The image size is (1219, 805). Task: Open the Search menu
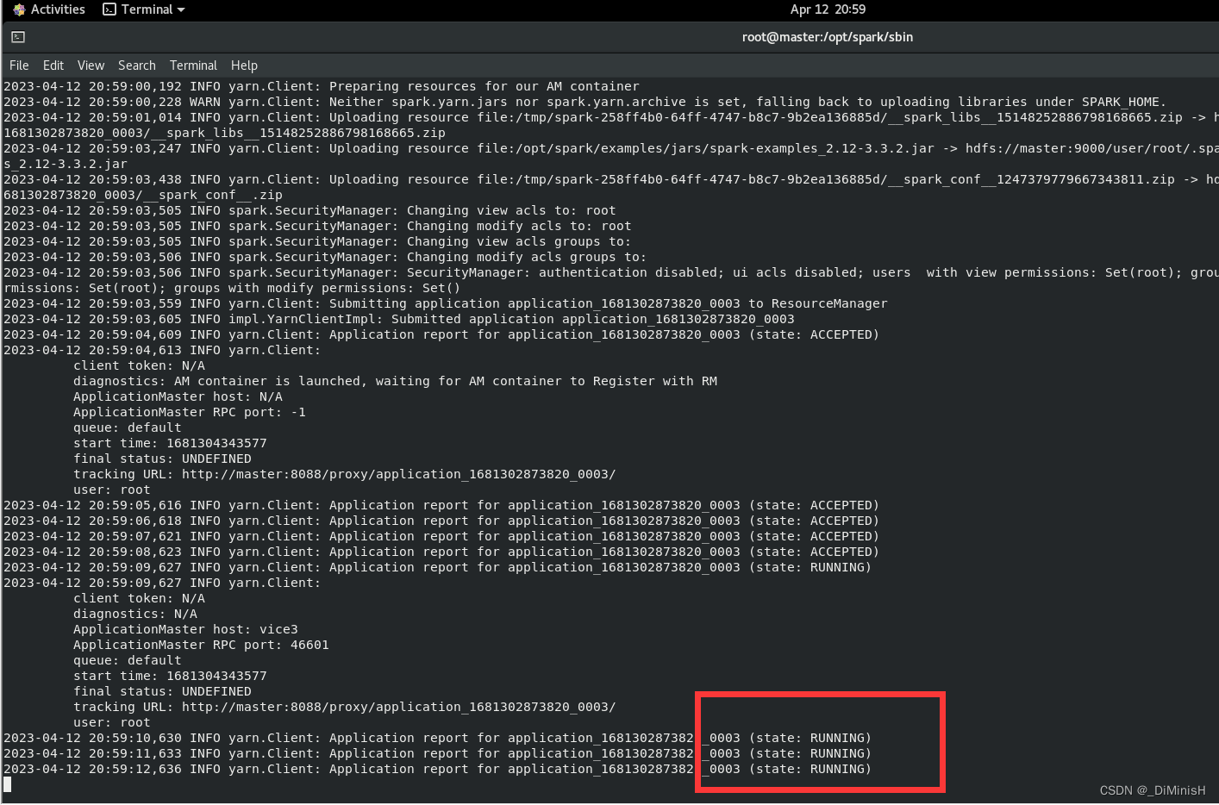(137, 66)
